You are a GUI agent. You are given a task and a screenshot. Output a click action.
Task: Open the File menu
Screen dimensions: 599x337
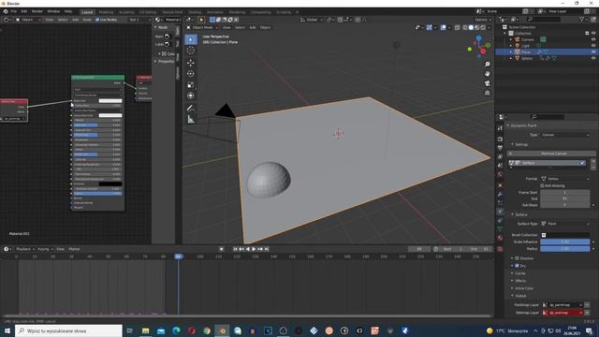14,11
